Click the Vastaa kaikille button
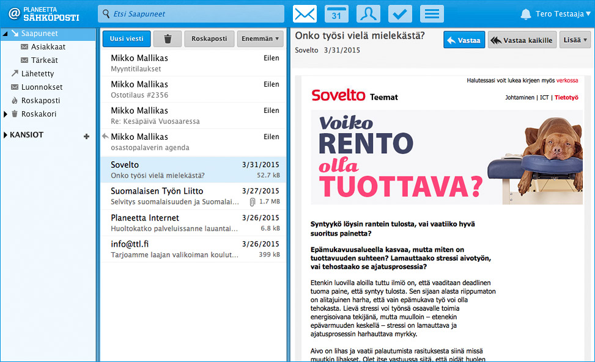595x362 pixels. click(x=522, y=40)
